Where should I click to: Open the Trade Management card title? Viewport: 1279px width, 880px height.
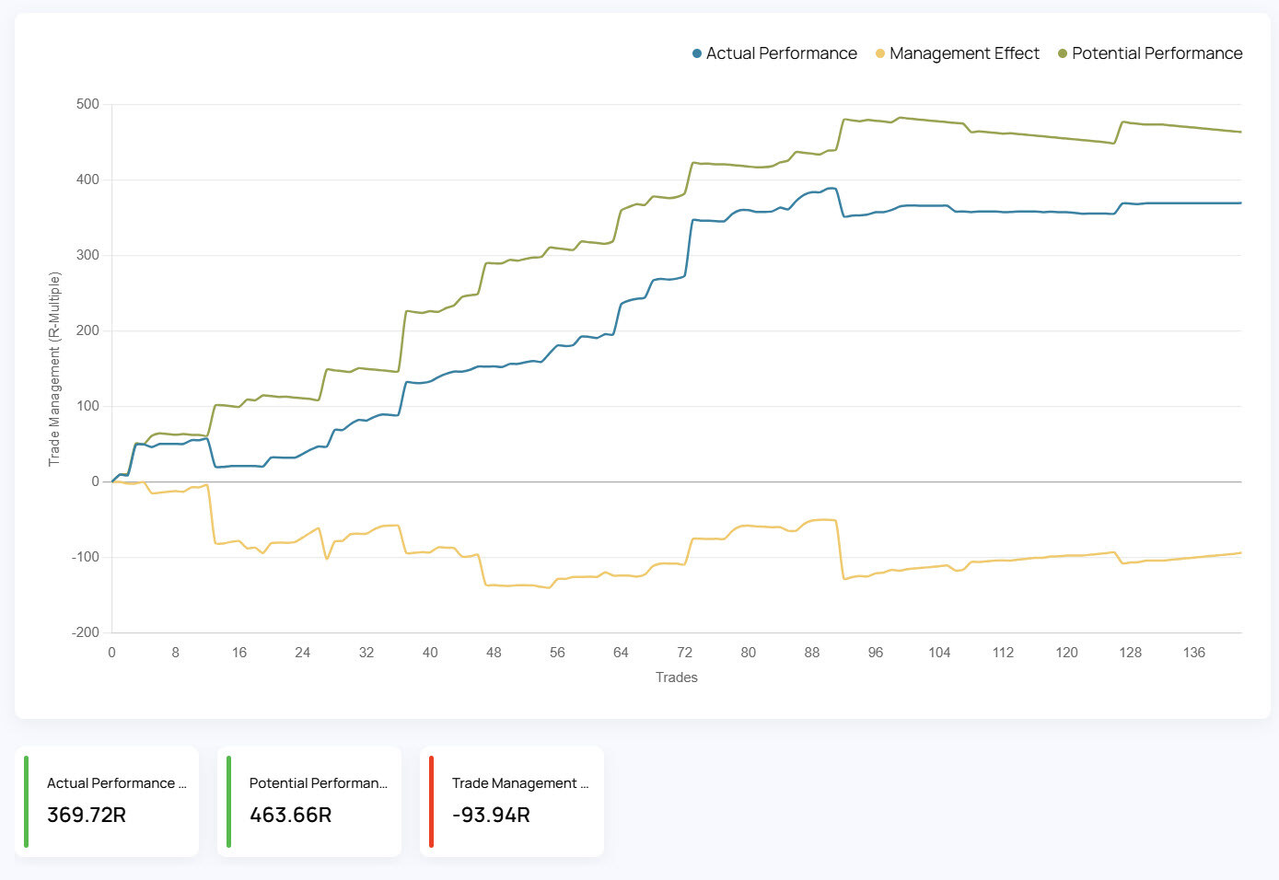click(x=520, y=783)
